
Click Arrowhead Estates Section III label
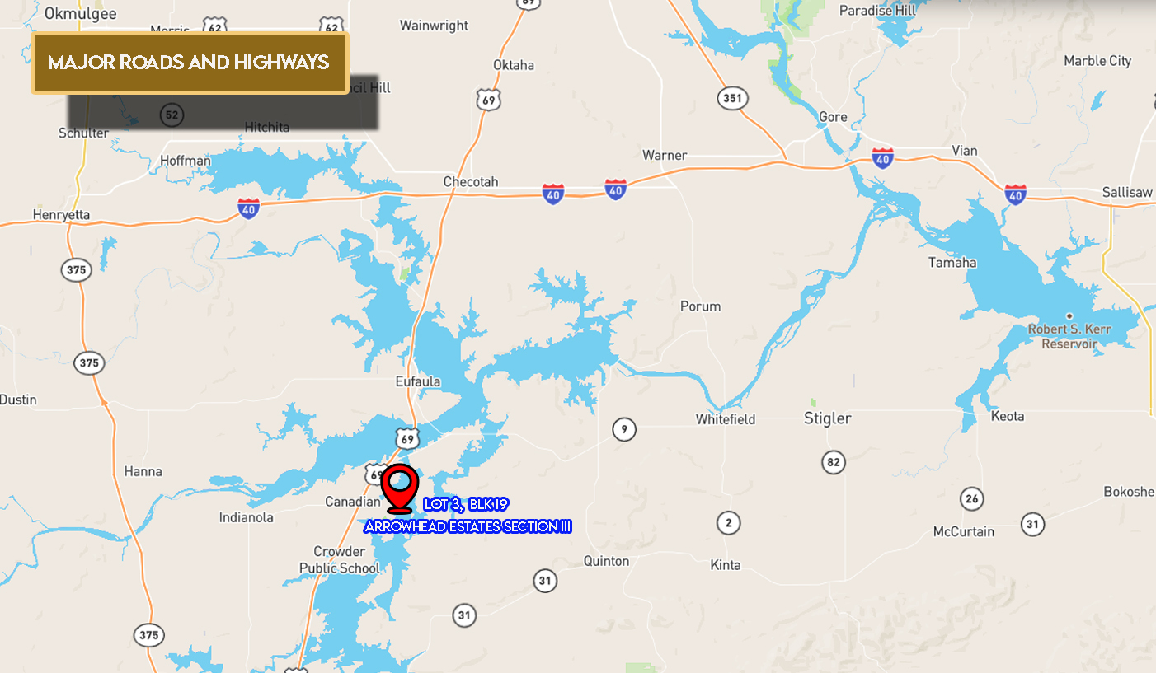tap(468, 526)
